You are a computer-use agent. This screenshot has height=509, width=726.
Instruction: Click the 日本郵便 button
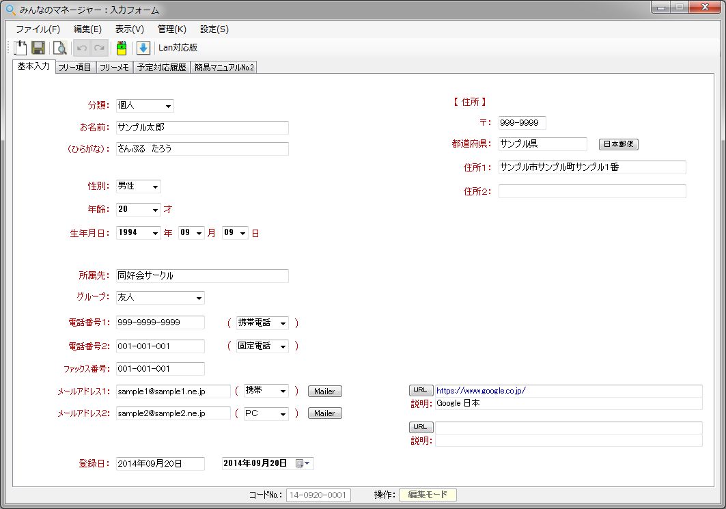[618, 144]
